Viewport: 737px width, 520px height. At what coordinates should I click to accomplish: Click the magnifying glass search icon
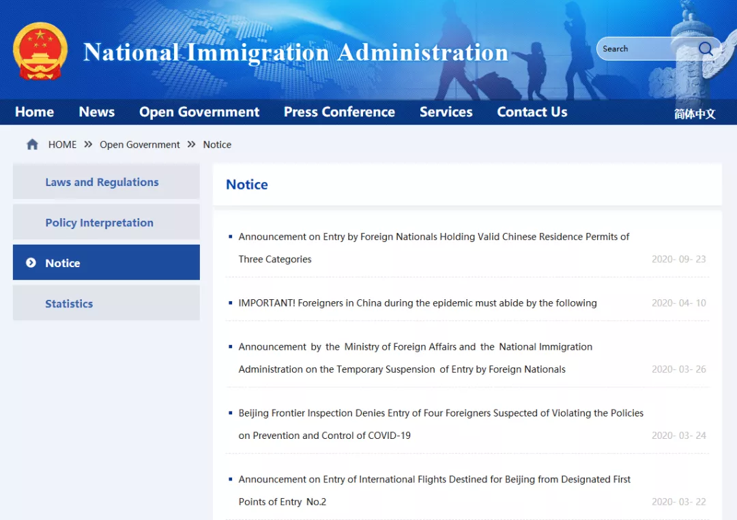click(706, 49)
